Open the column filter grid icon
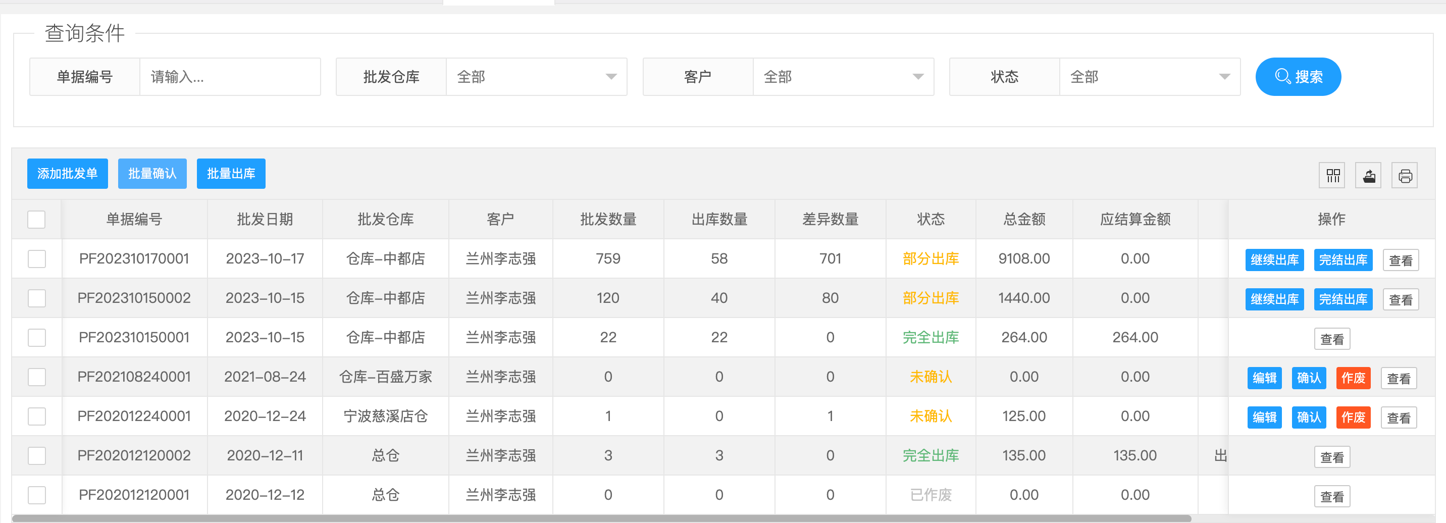Viewport: 1446px width, 523px height. 1332,176
